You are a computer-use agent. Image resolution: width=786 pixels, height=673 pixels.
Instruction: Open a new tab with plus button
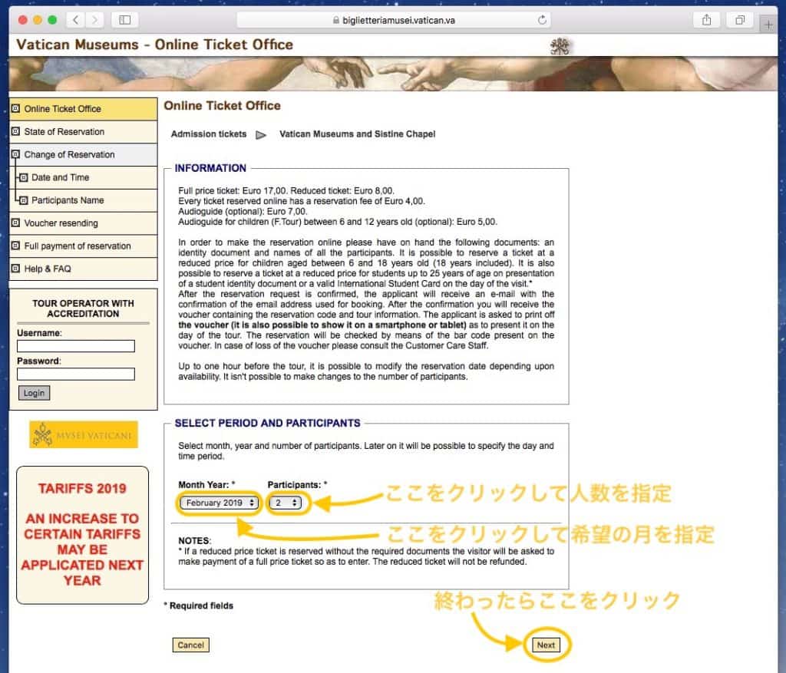(768, 24)
